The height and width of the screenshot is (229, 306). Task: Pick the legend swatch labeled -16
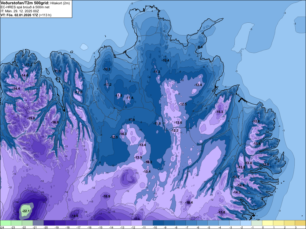coord(93,223)
